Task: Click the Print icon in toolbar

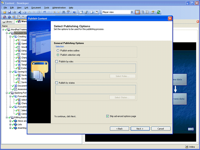Action: tap(14, 12)
